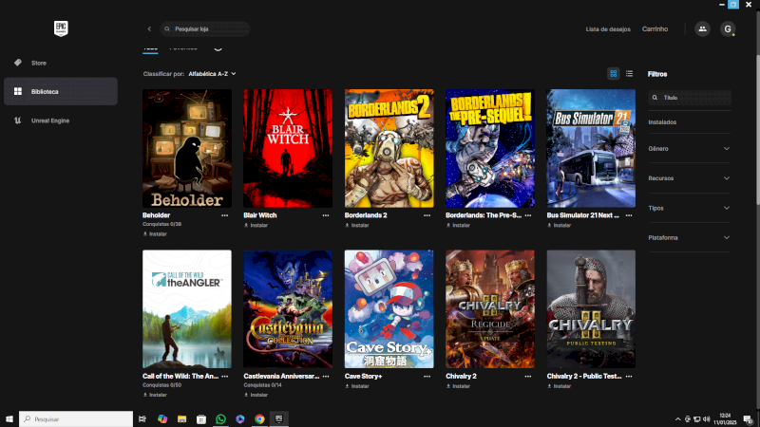Image resolution: width=760 pixels, height=427 pixels.
Task: Expand the Plataforma filter
Action: pyautogui.click(x=690, y=238)
